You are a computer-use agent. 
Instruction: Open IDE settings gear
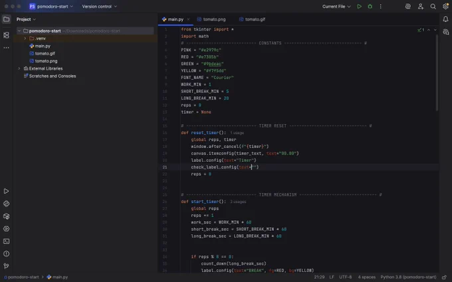(x=445, y=7)
